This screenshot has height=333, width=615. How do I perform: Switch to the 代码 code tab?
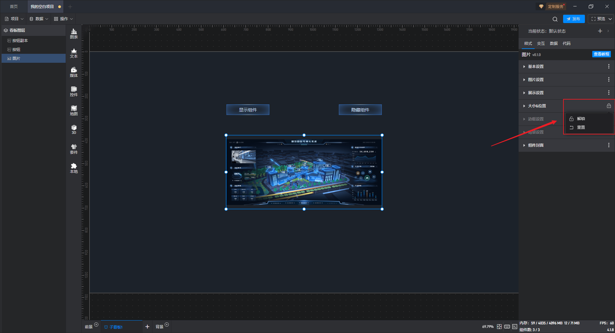[566, 44]
